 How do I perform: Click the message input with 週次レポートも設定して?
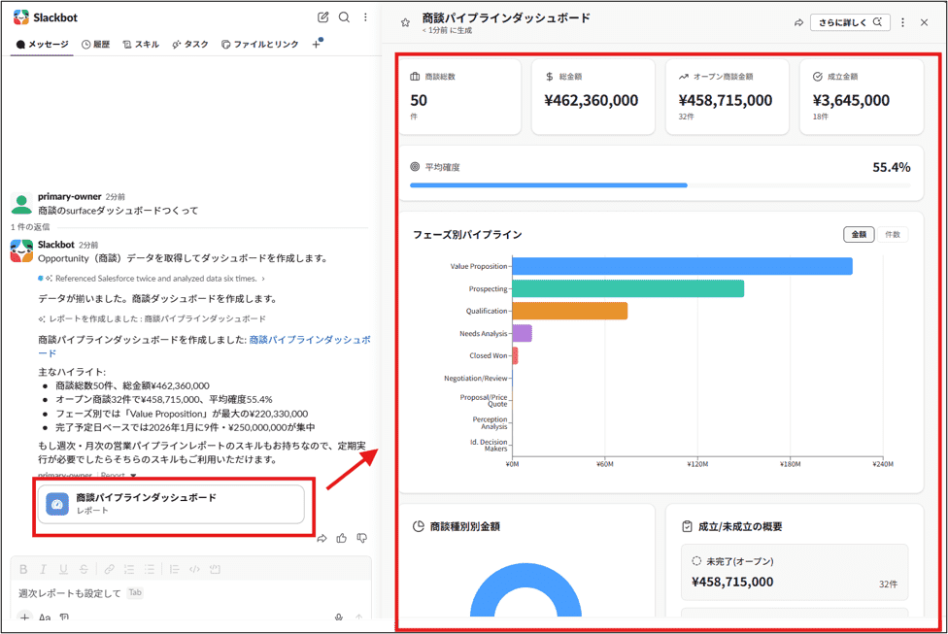coord(190,593)
